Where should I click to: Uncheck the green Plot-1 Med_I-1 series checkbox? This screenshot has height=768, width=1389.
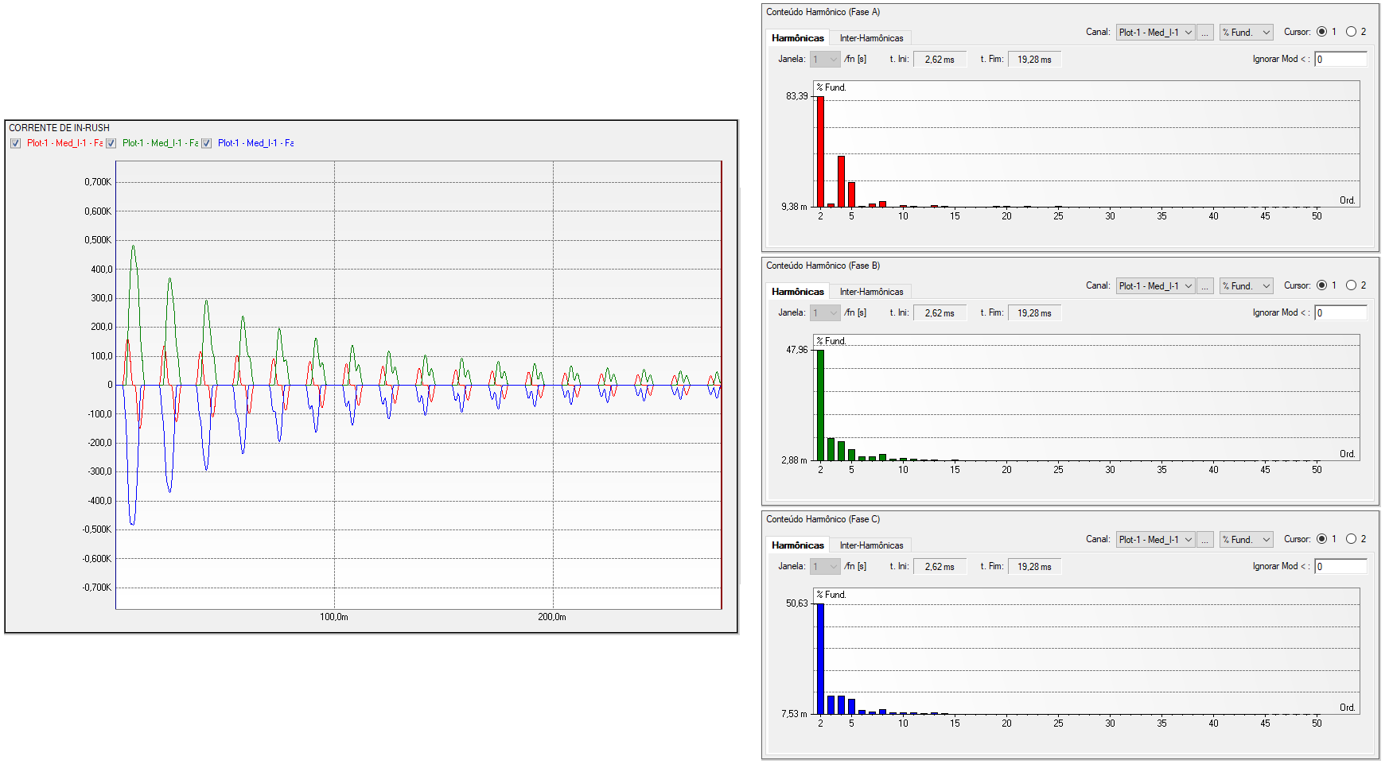(111, 143)
